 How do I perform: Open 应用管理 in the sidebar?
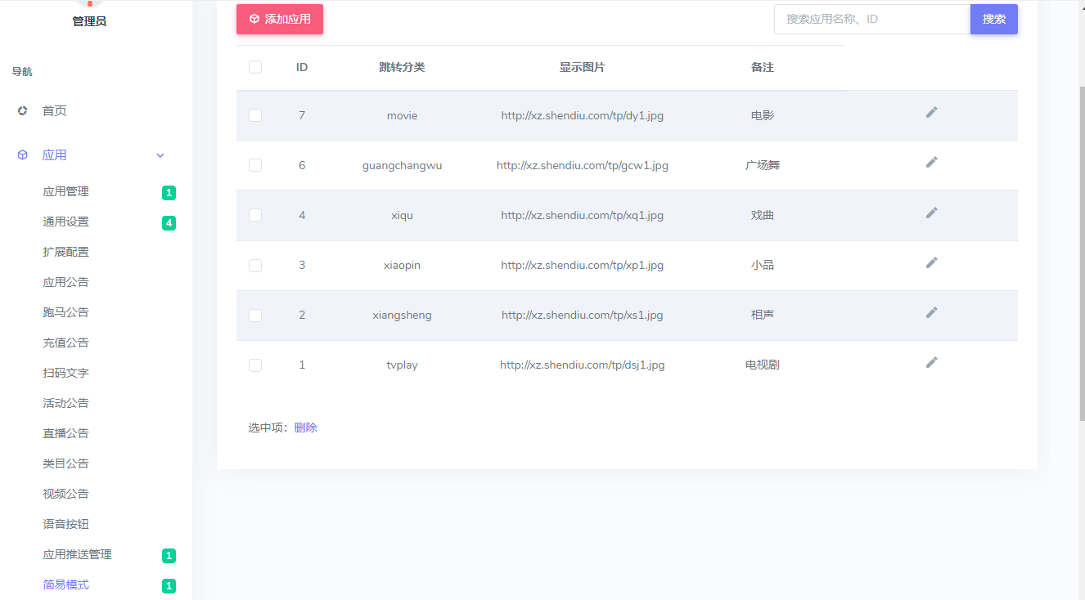pos(66,192)
